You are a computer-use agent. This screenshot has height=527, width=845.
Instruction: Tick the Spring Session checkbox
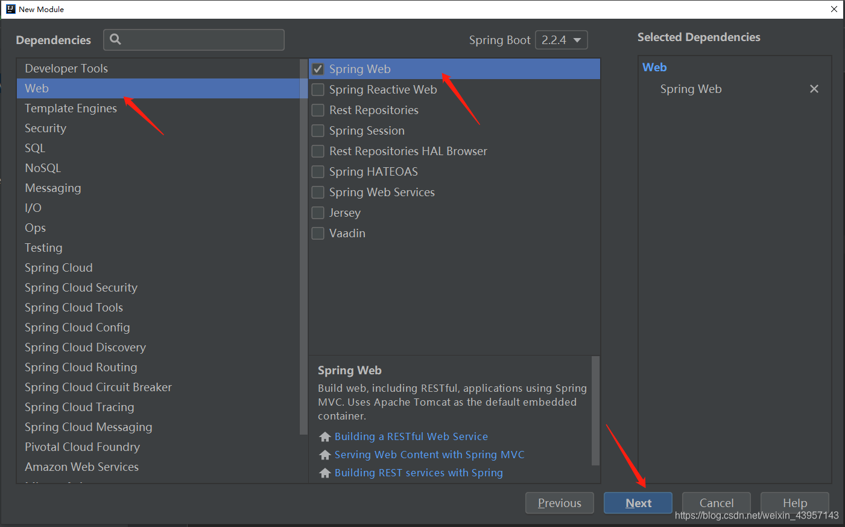[x=318, y=130]
